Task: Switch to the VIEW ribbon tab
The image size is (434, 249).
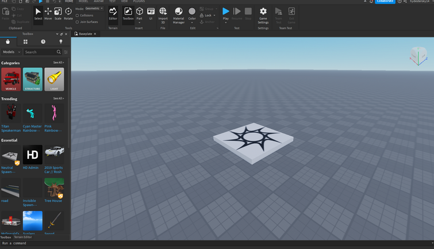Action: (124, 1)
